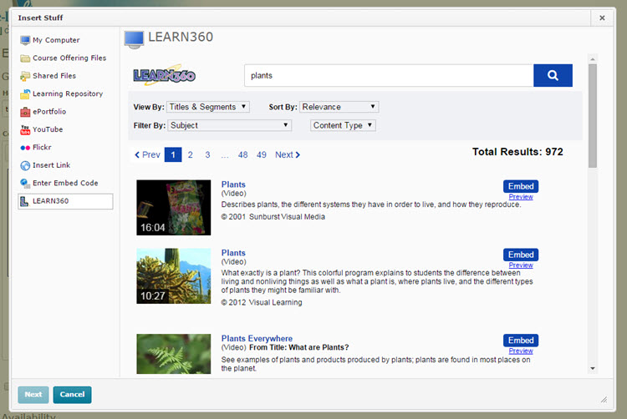This screenshot has width=627, height=419.
Task: Go to results page 1
Action: click(173, 155)
